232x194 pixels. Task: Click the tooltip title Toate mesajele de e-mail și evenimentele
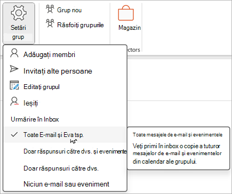tap(178, 135)
